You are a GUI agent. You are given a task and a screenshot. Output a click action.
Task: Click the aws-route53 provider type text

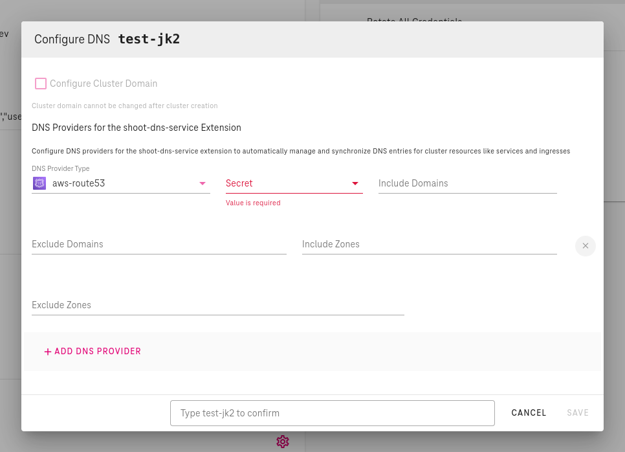pyautogui.click(x=79, y=183)
